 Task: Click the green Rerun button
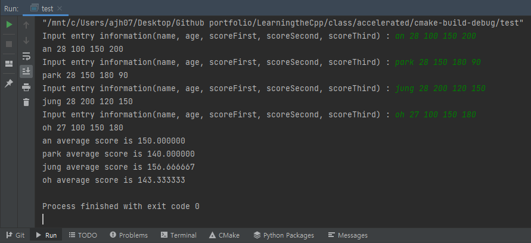[x=9, y=24]
